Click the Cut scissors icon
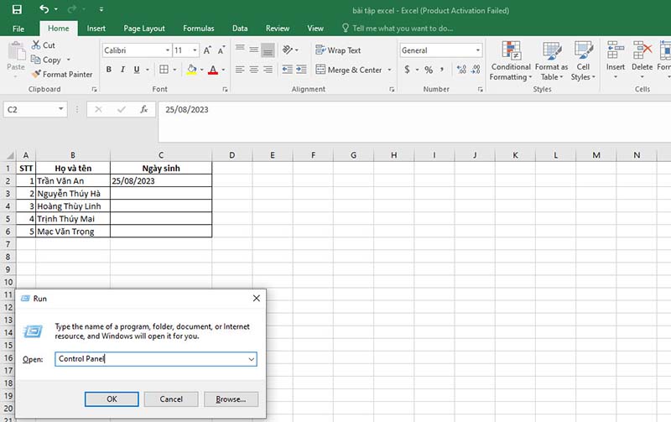This screenshot has width=671, height=422. [x=36, y=45]
